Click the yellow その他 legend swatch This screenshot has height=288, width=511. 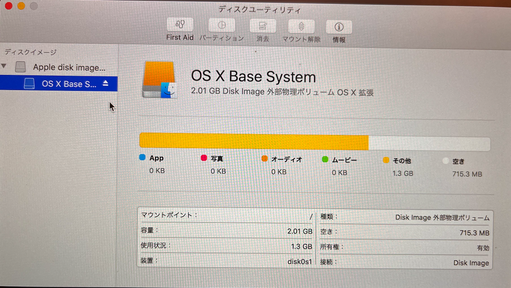pos(386,160)
